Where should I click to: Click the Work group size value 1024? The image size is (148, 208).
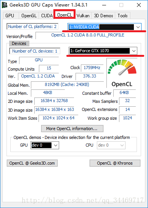[x=127, y=118]
